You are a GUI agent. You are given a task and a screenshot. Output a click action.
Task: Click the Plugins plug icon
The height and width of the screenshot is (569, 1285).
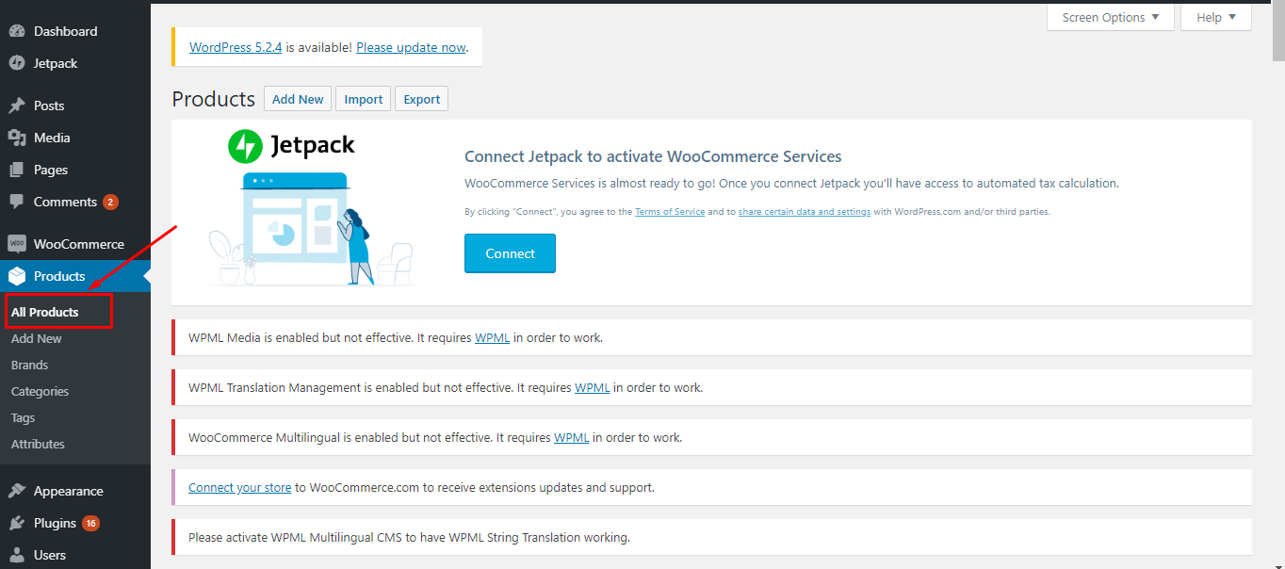(x=17, y=523)
